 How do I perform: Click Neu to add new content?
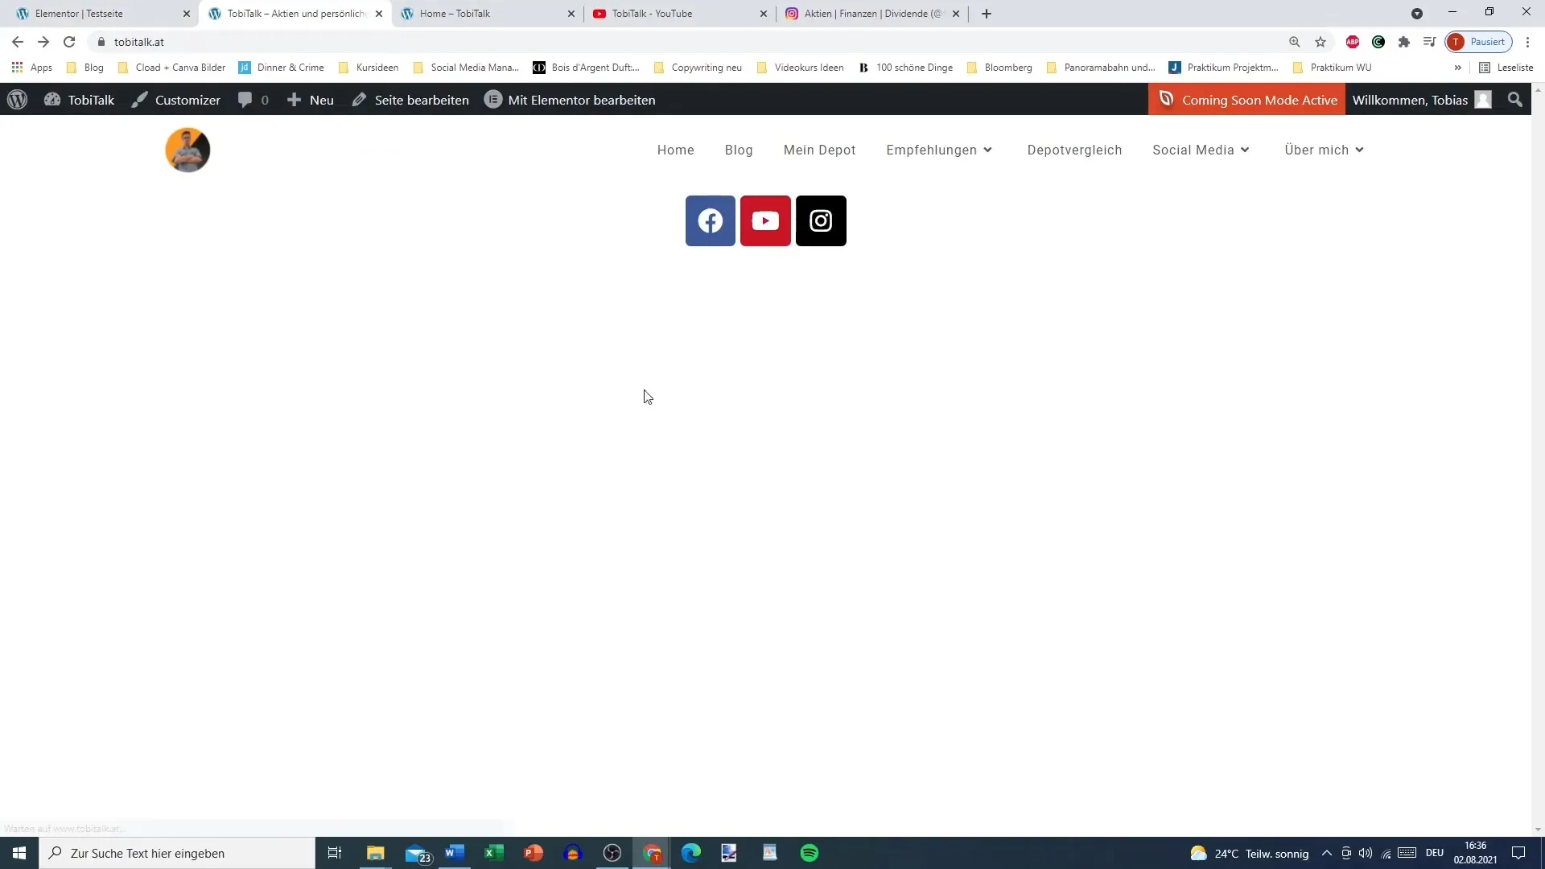pos(311,100)
